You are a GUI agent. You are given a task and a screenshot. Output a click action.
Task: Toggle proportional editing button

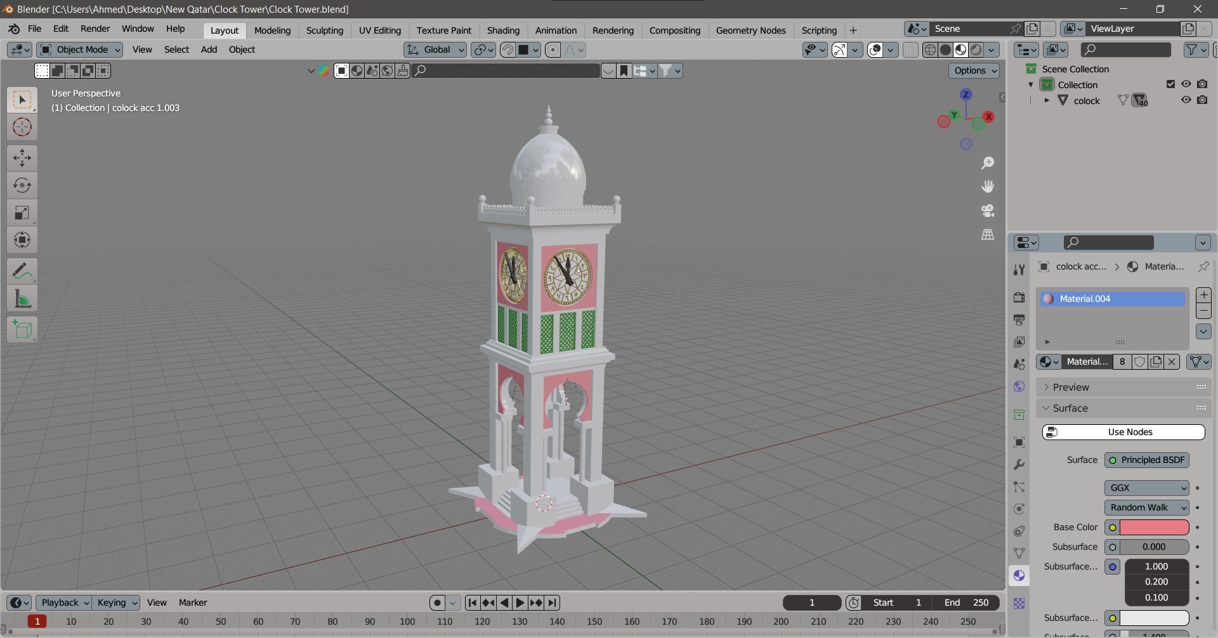[553, 49]
